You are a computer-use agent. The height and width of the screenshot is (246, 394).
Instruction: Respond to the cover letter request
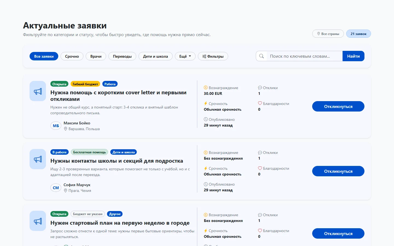[x=338, y=106]
